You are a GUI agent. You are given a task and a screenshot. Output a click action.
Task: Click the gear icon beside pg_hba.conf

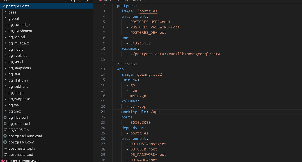(x=5, y=117)
